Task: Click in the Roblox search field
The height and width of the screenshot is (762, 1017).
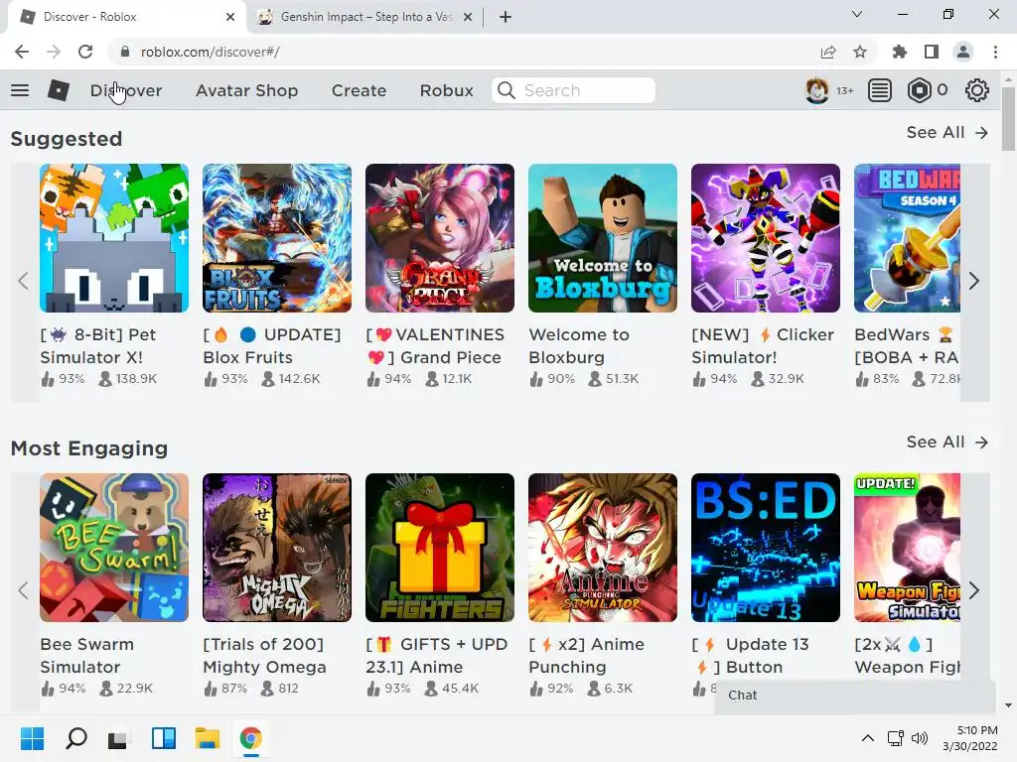Action: (573, 90)
